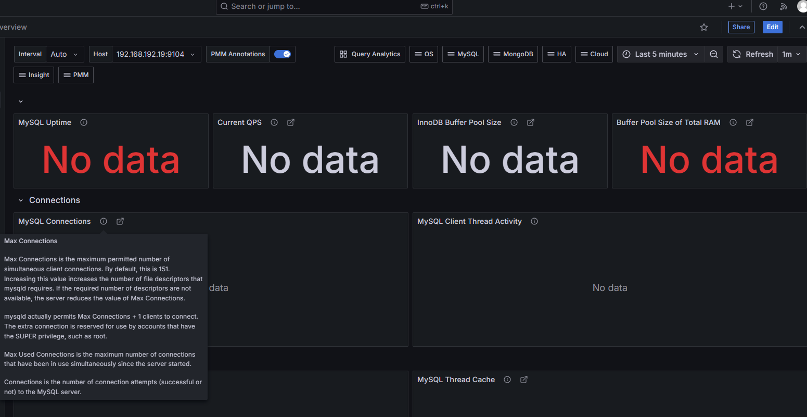807x417 pixels.
Task: Click the zoom out time range icon
Action: [x=714, y=54]
